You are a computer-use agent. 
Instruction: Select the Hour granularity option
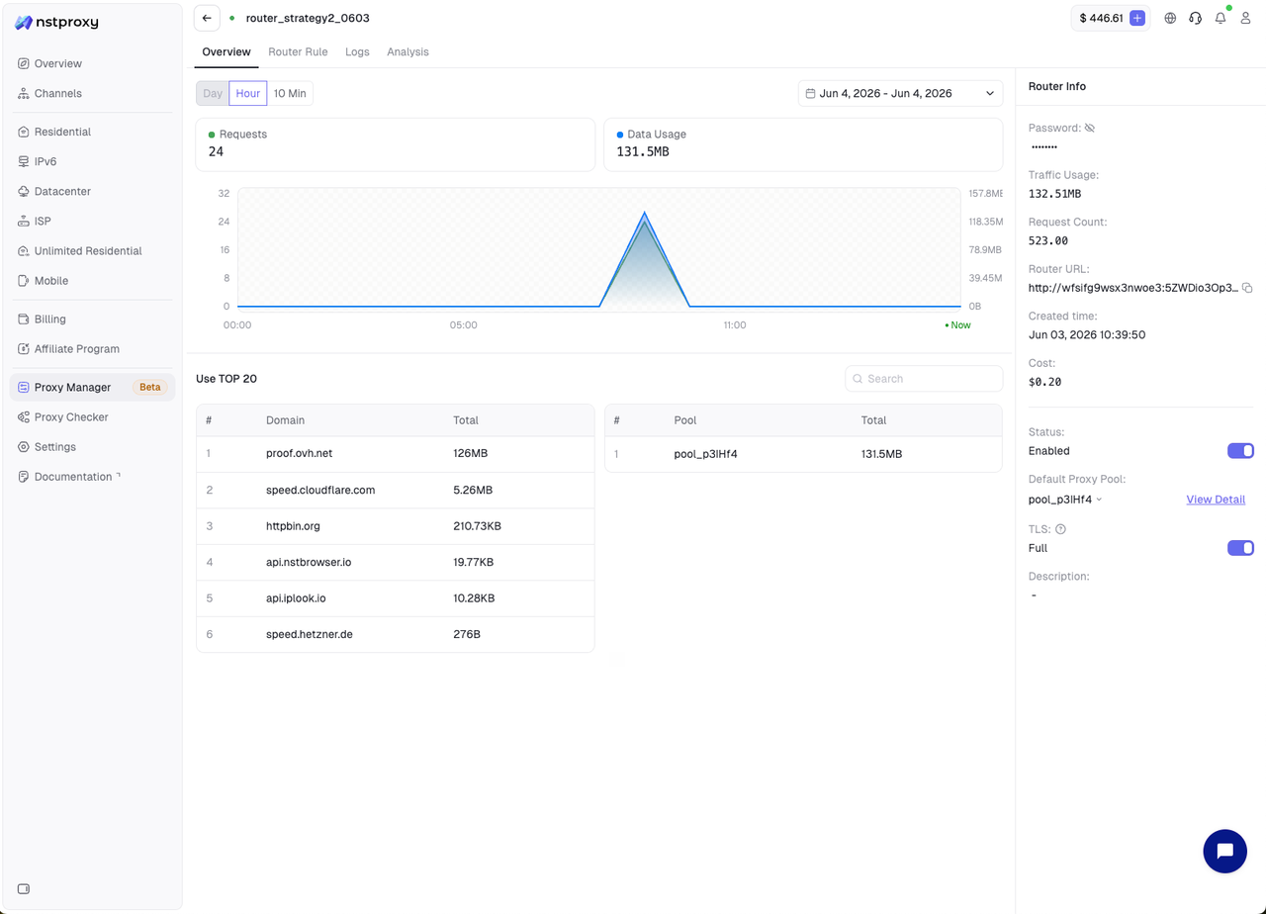pos(248,94)
